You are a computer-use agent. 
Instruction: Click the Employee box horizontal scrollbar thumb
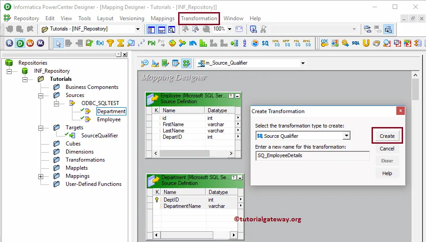(184, 153)
